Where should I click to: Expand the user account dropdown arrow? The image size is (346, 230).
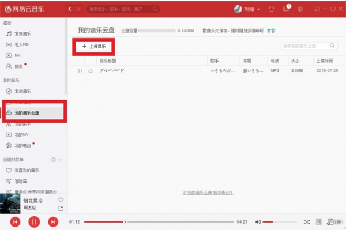[259, 9]
